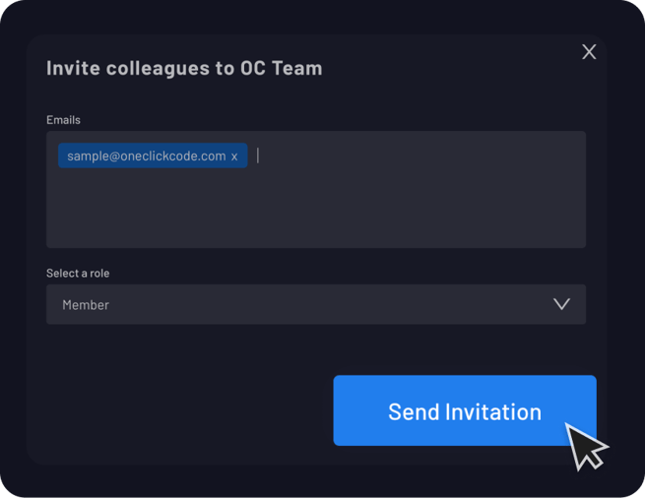The image size is (645, 498).
Task: Click the Emails field label
Action: (x=63, y=120)
